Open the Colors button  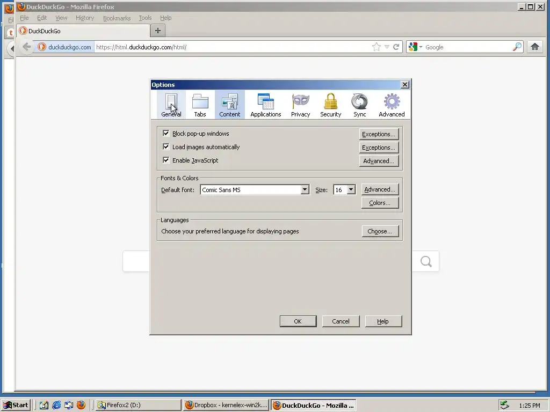[x=380, y=203]
